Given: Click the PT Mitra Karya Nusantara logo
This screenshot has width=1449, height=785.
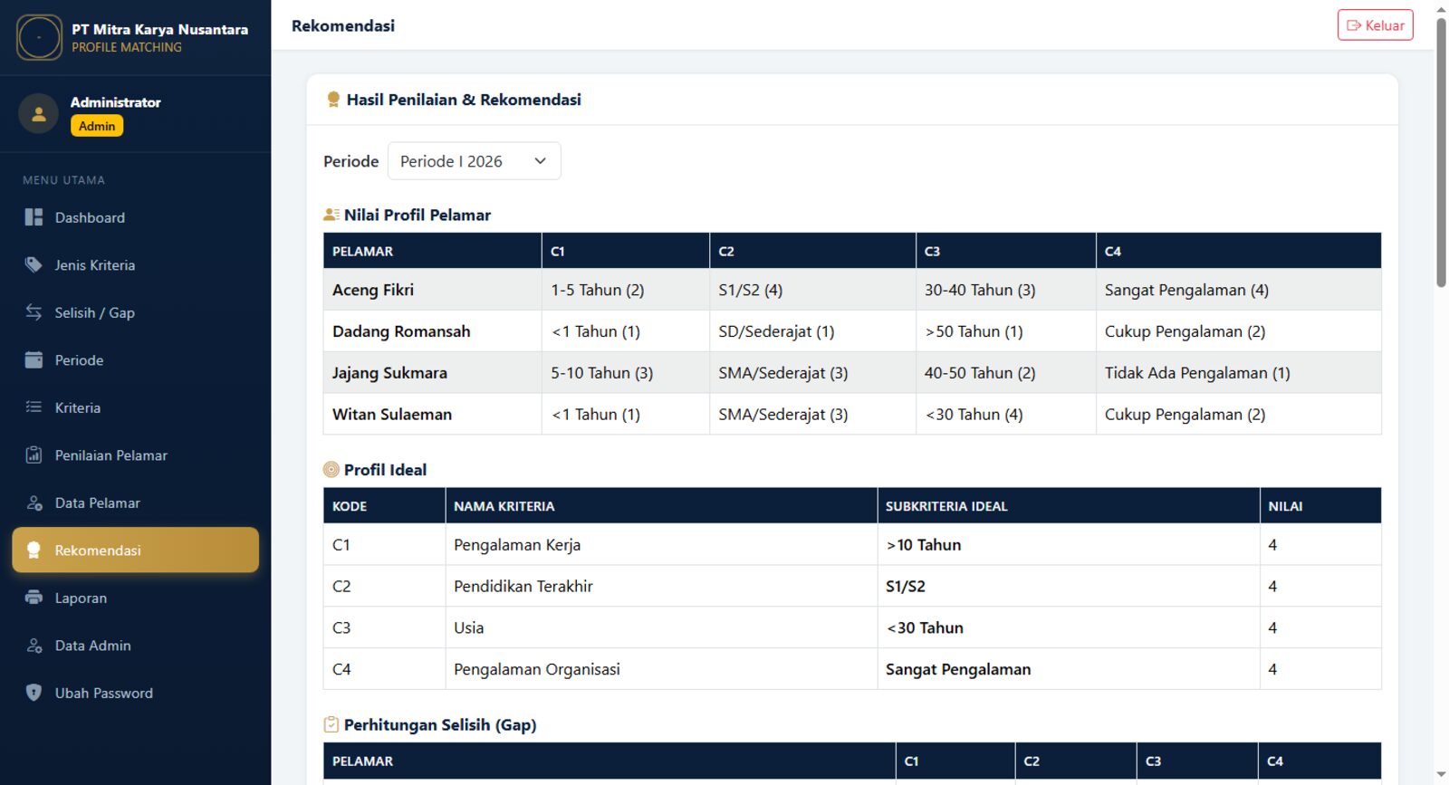Looking at the screenshot, I should click(x=39, y=38).
